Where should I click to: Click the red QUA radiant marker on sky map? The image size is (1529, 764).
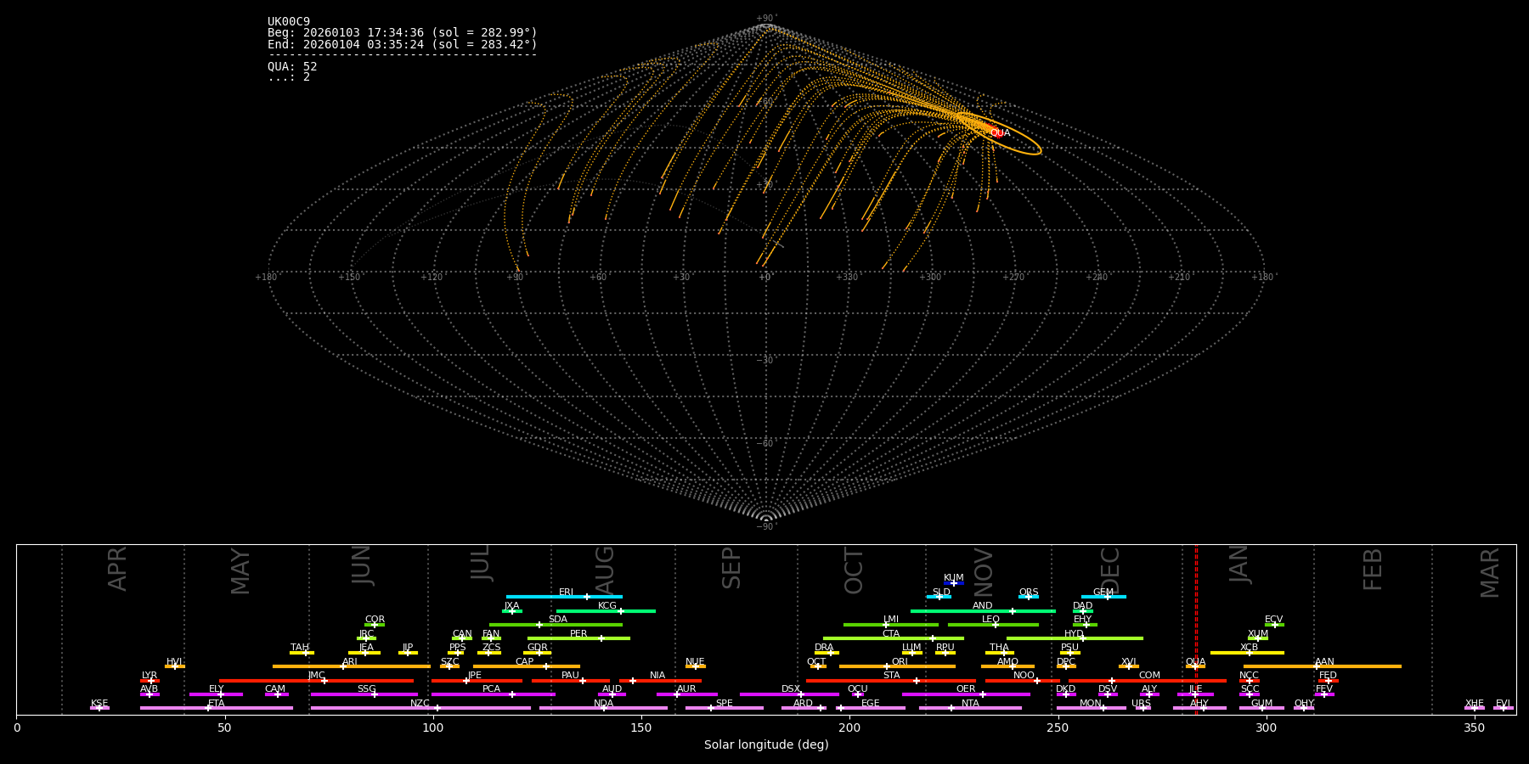click(x=991, y=131)
